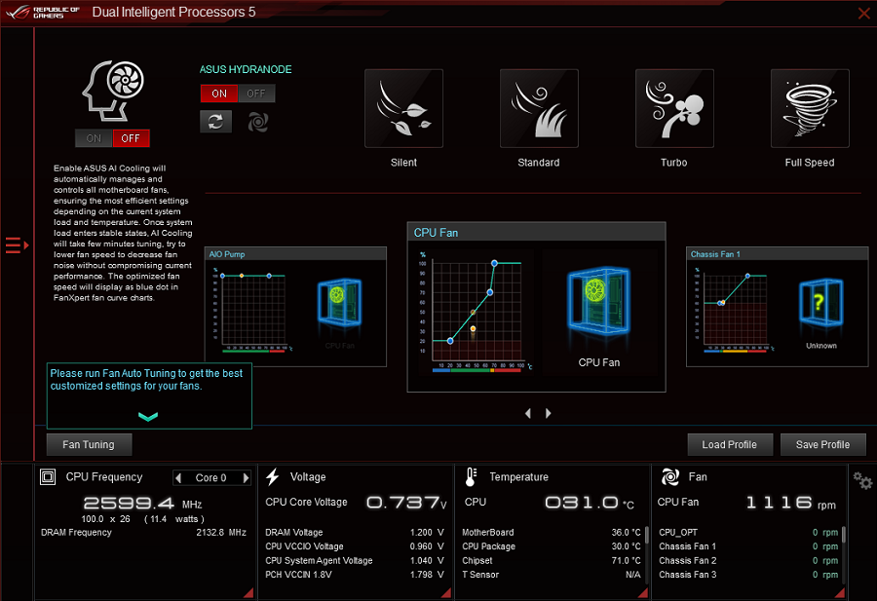Click the 20% point on CPU Fan curve
This screenshot has height=601, width=877.
point(450,341)
